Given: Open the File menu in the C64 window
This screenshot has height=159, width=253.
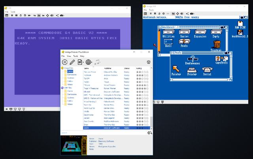Looking at the screenshot, I should click(x=7, y=12).
